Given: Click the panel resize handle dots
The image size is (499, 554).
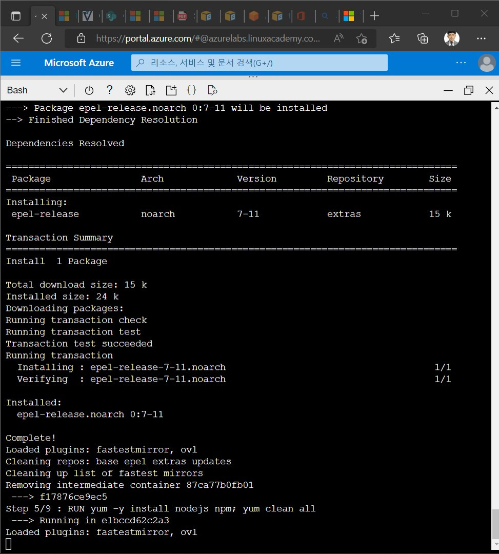Looking at the screenshot, I should [x=253, y=76].
